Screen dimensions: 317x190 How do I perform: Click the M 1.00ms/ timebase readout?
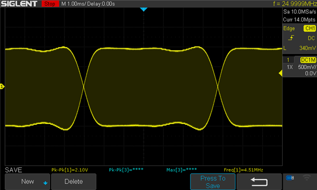74,4
